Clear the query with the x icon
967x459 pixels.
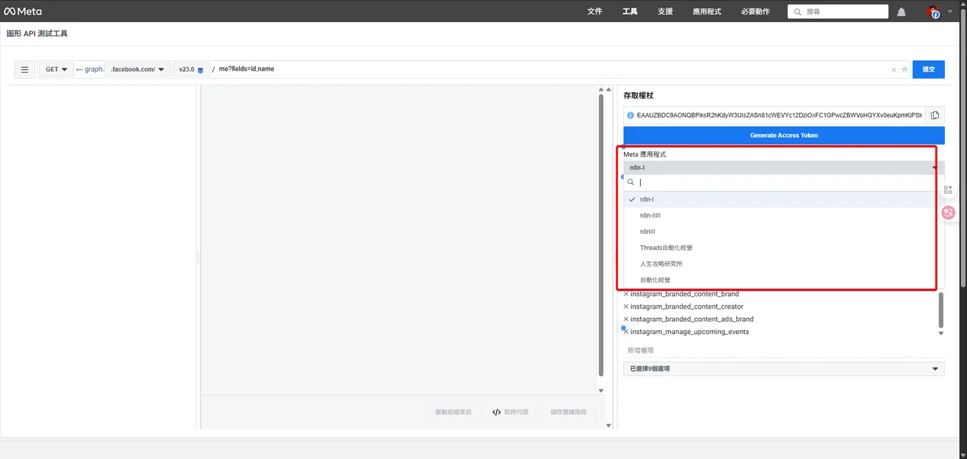tap(894, 70)
